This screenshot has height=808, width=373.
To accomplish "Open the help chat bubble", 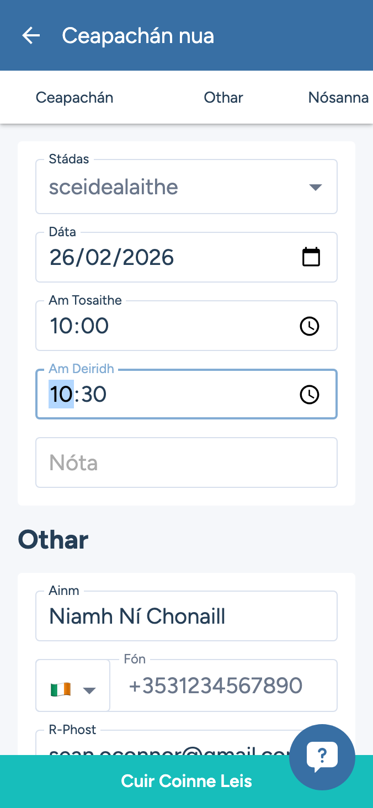I will point(322,757).
